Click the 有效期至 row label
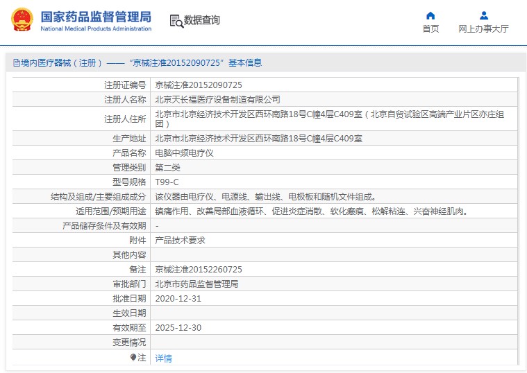527x373 pixels. click(129, 328)
